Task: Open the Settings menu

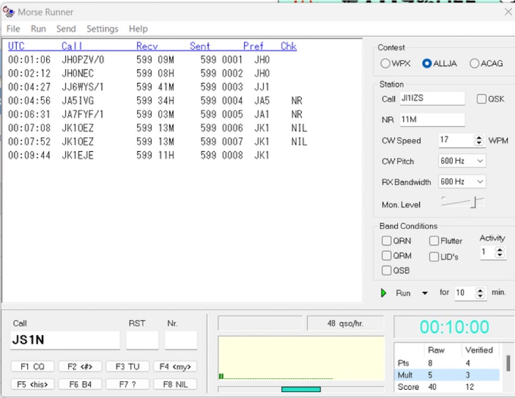Action: 102,29
